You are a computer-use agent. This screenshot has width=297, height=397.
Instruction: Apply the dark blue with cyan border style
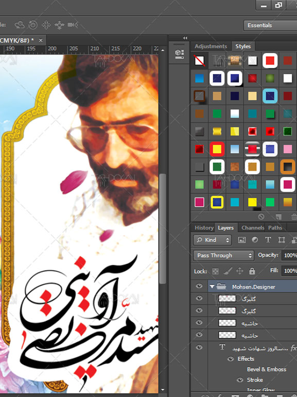tap(270, 96)
